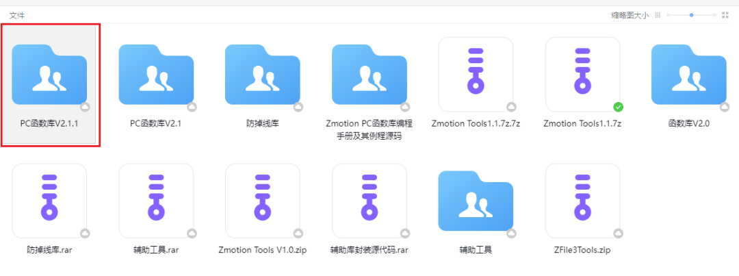Open the PC函数库V2.1 folder
739x276 pixels.
coord(156,74)
